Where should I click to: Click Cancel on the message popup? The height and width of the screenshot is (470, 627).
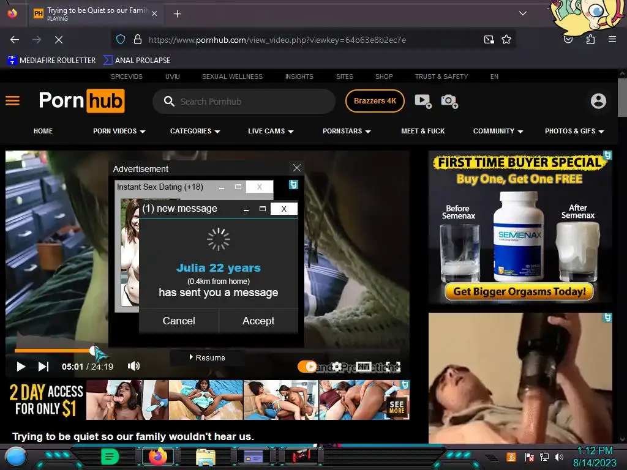[179, 321]
